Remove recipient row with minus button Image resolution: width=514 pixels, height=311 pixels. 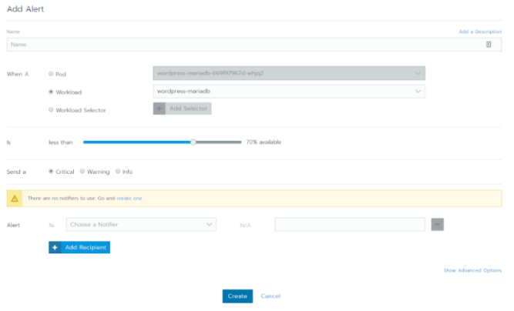[437, 225]
